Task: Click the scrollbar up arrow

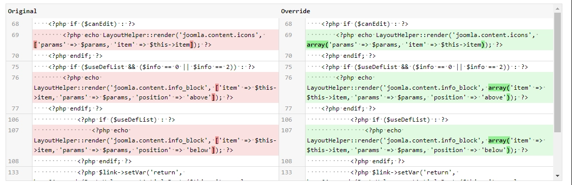Action: point(557,9)
